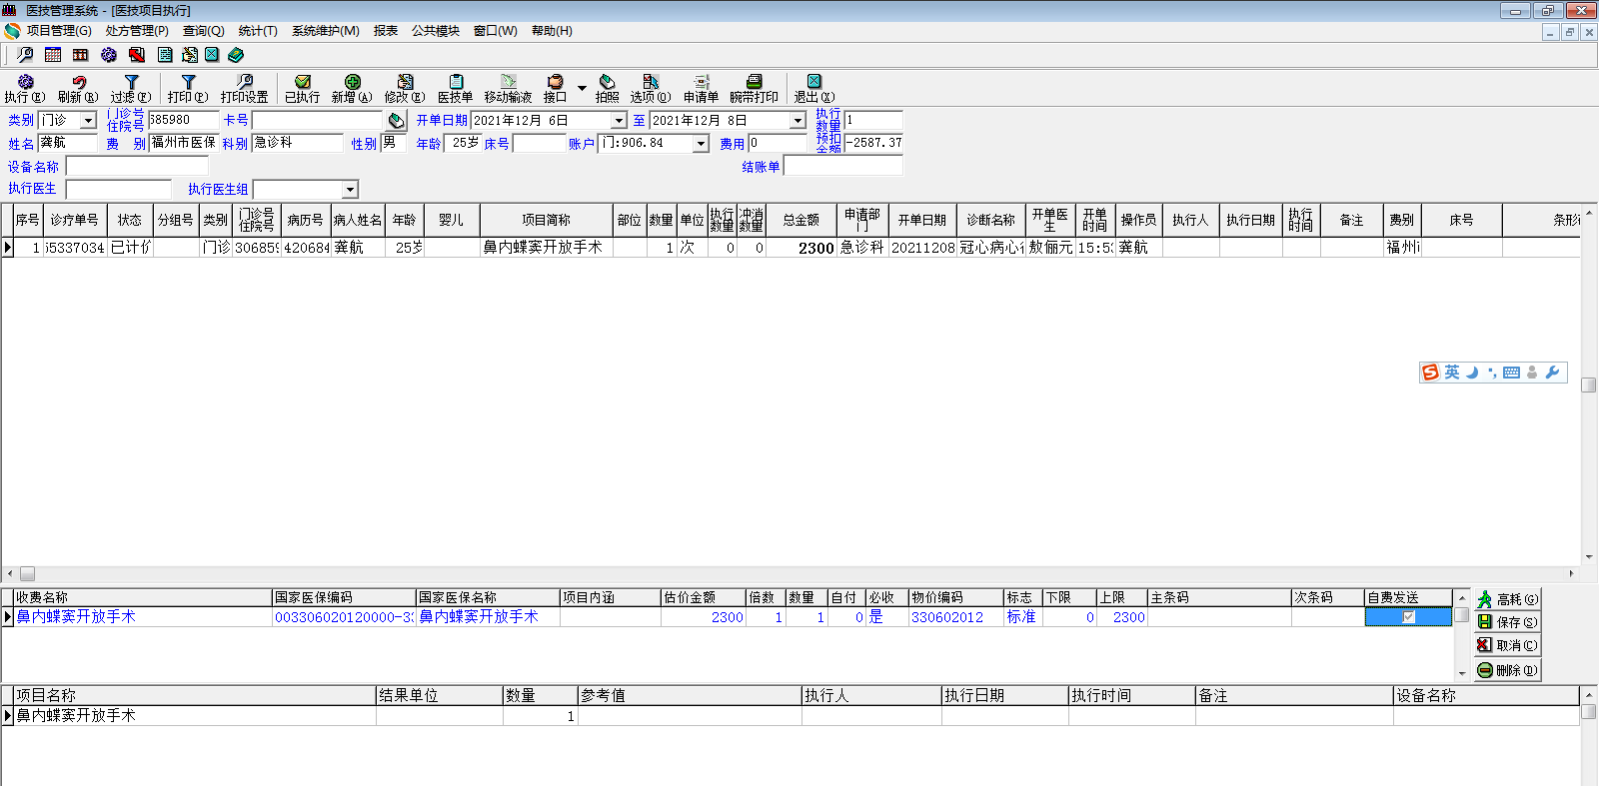This screenshot has width=1599, height=786.
Task: Open the 项目管理(G) menu
Action: click(x=58, y=31)
